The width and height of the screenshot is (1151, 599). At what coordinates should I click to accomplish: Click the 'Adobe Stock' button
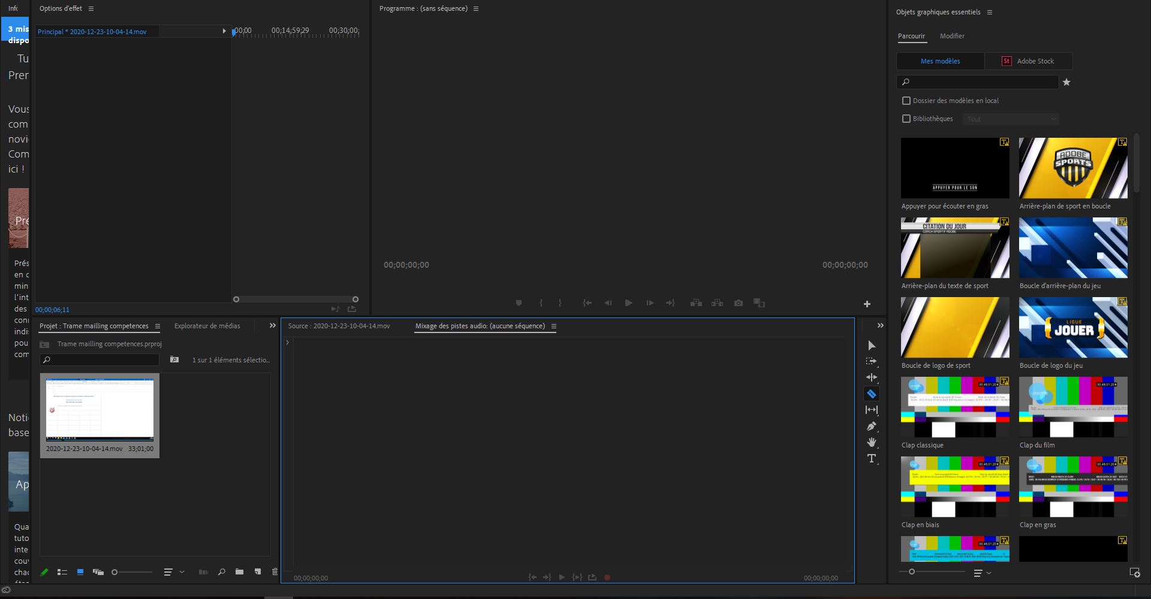point(1029,61)
